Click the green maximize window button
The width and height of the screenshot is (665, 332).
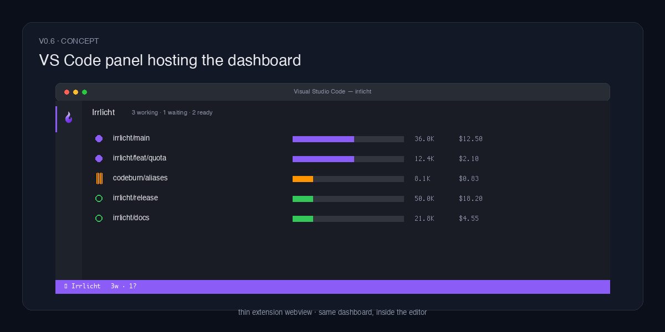click(x=85, y=92)
